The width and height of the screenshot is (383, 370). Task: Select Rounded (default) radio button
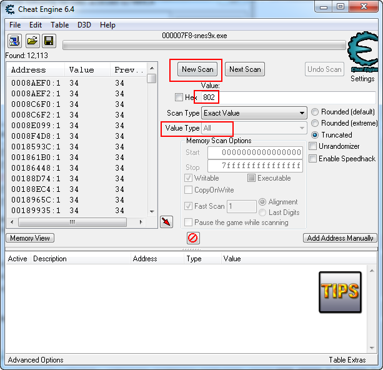point(315,112)
